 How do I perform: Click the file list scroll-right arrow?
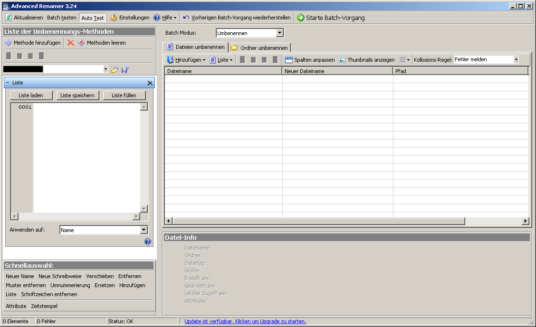526,221
